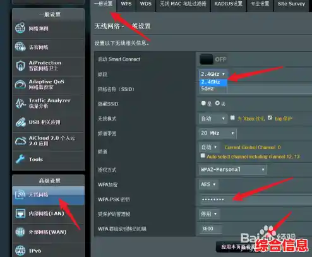Open the WPA加密 AES dropdown
312x257 pixels.
[x=208, y=184]
